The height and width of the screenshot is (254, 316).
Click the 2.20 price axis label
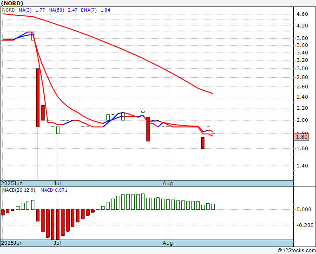point(303,108)
